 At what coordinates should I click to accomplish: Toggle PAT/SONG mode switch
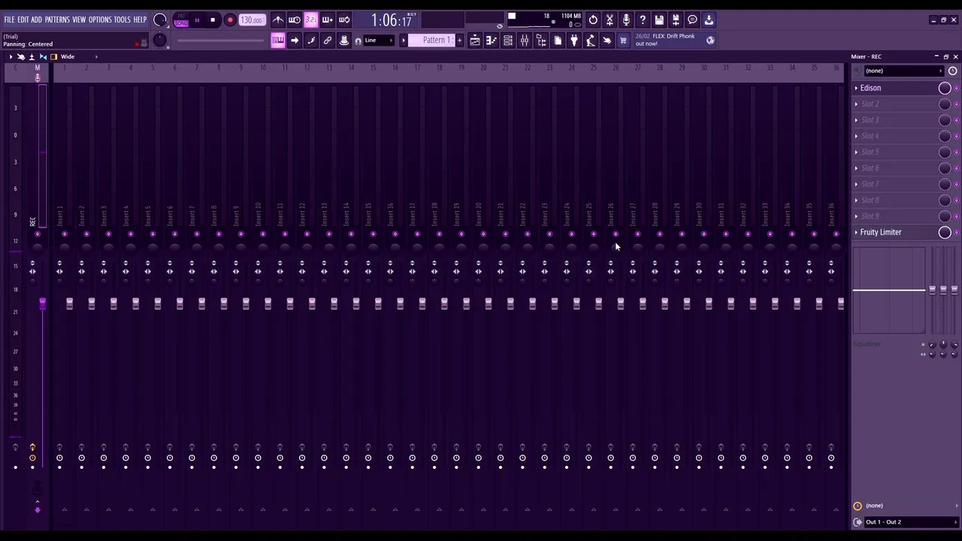181,20
